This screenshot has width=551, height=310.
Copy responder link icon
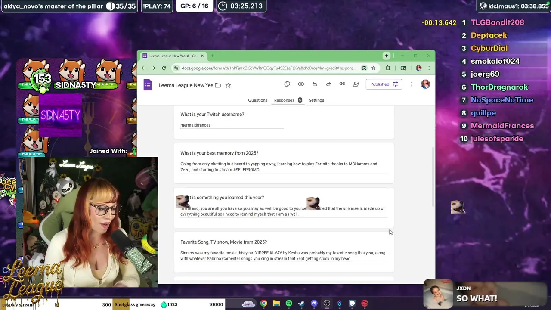tap(342, 84)
